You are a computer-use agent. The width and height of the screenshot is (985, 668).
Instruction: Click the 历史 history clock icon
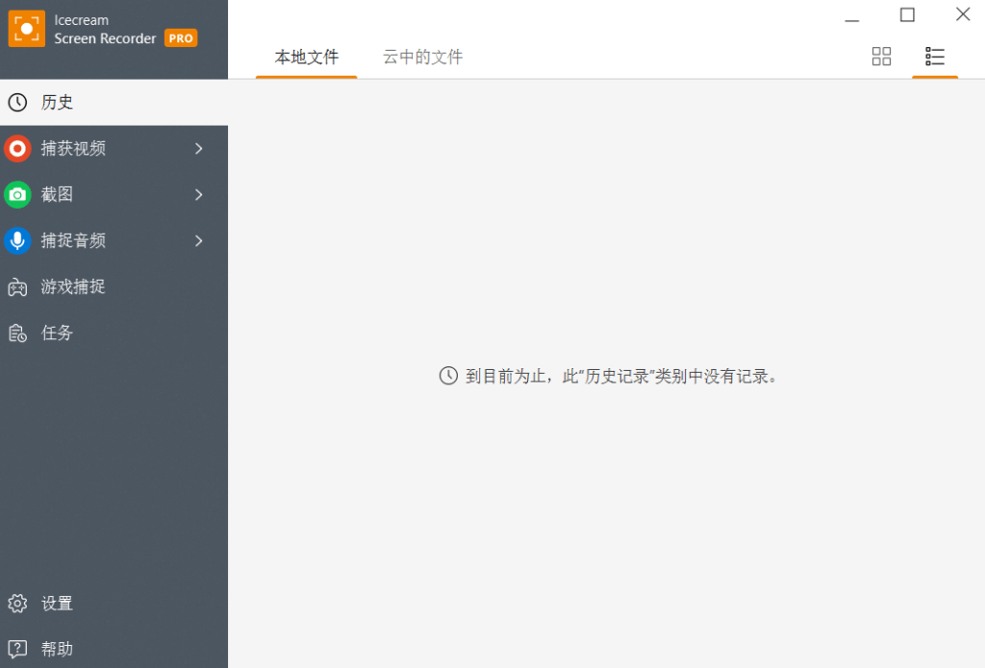[x=15, y=102]
